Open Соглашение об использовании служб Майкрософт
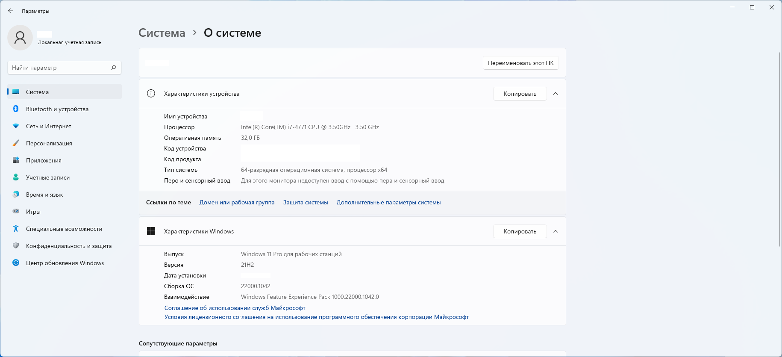This screenshot has height=357, width=782. click(235, 308)
